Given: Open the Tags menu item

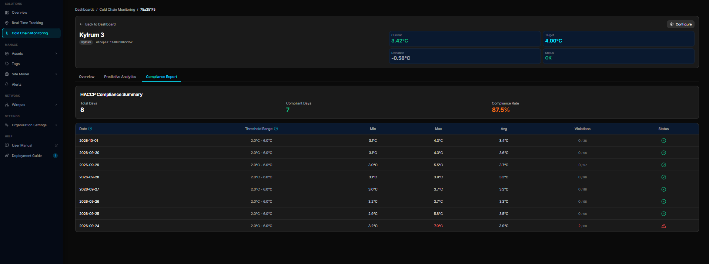Looking at the screenshot, I should [x=31, y=64].
